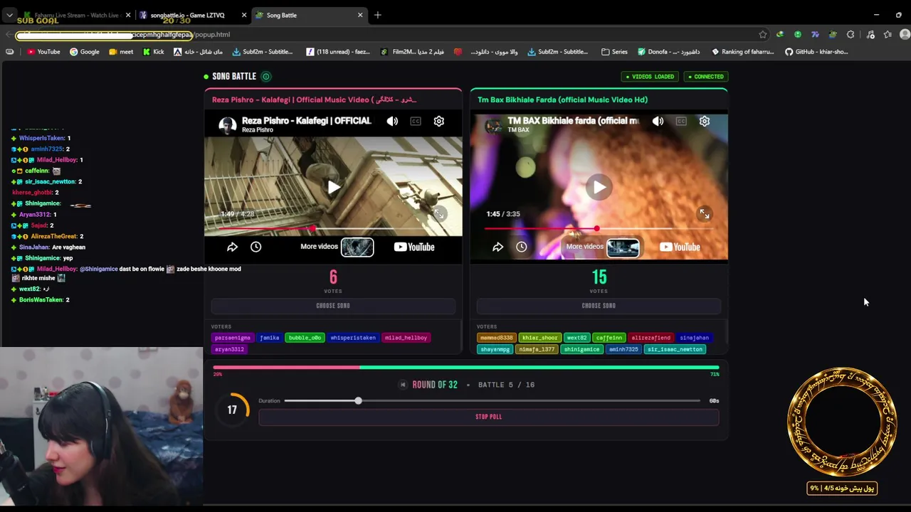Adjust the poll Duration slider
Viewport: 911px width, 512px height.
(x=493, y=401)
